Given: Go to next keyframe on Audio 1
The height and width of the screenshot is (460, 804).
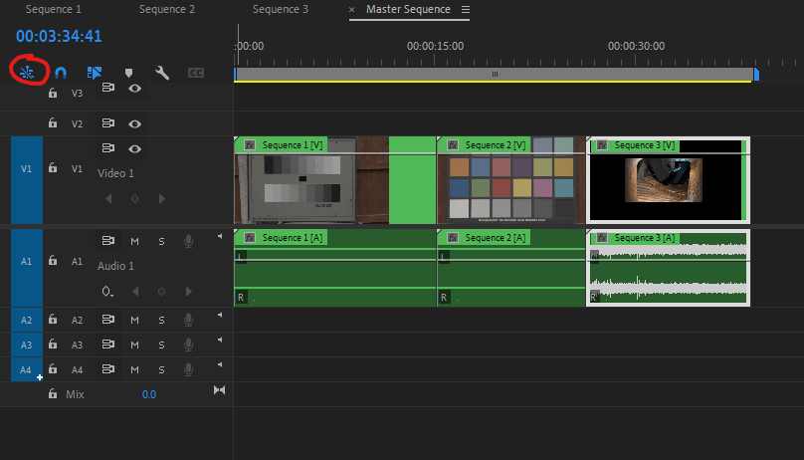Looking at the screenshot, I should [x=189, y=292].
